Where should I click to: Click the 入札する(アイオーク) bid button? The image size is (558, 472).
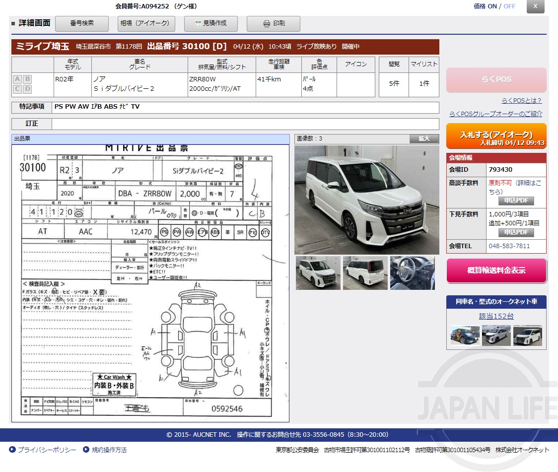pos(496,135)
